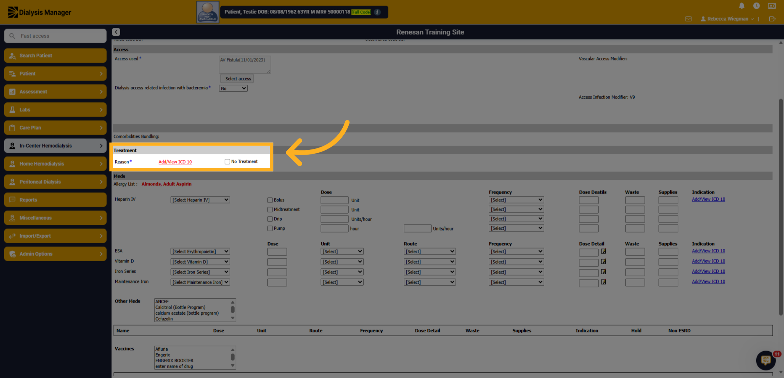Click the Fast access search field
This screenshot has width=784, height=378.
tap(55, 36)
